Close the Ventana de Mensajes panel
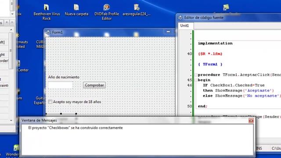The image size is (281, 158). click(251, 121)
